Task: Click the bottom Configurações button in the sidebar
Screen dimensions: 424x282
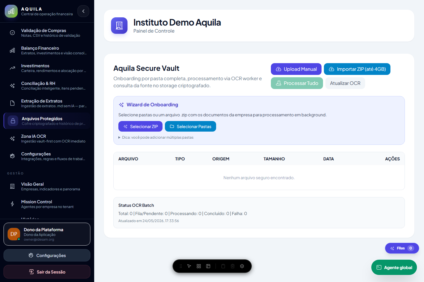Action: click(x=47, y=255)
